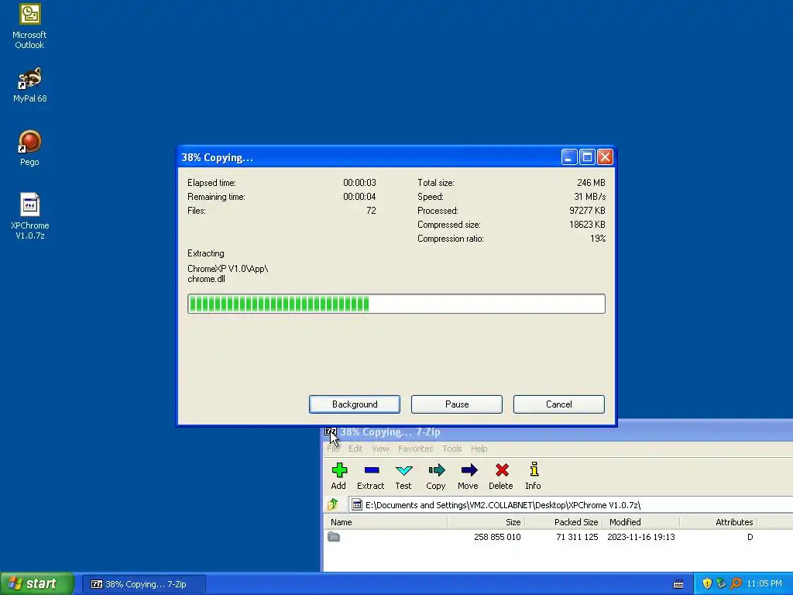
Task: Click the on-screen keyboard icon in taskbar
Action: tap(678, 584)
